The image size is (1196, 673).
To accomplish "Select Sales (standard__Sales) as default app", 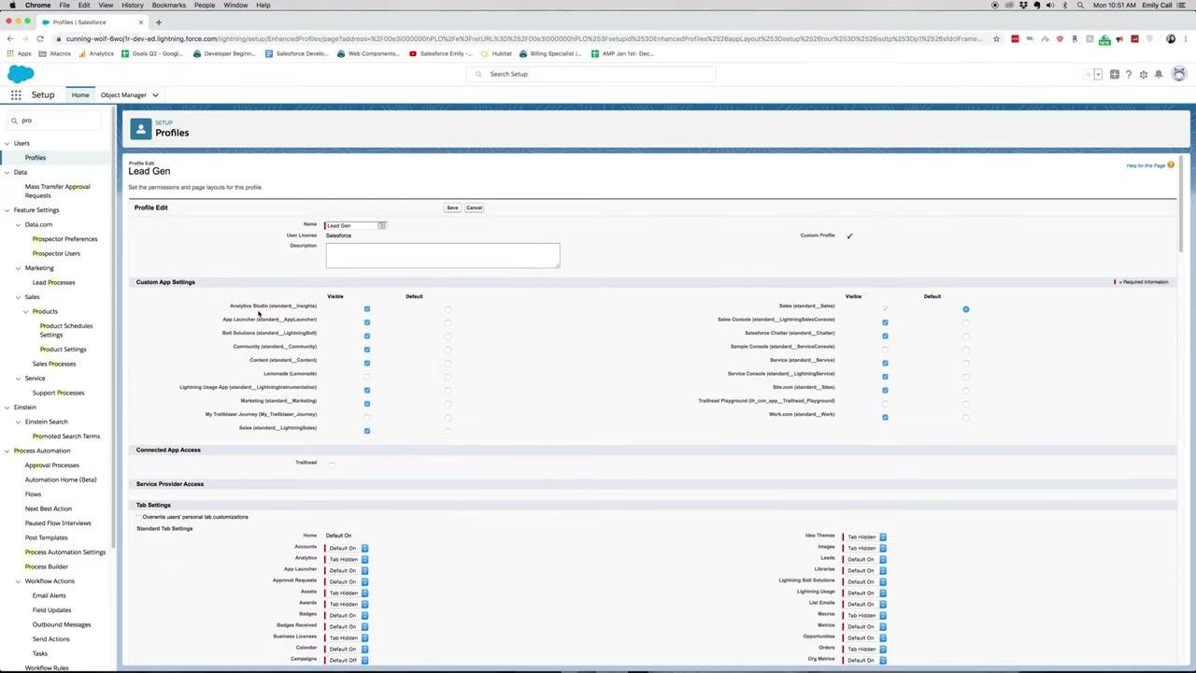I will (966, 308).
